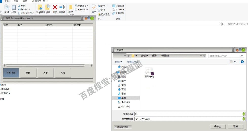The height and width of the screenshot is (131, 248).
Task: Click the 保存(S) button
Action: (218, 126)
